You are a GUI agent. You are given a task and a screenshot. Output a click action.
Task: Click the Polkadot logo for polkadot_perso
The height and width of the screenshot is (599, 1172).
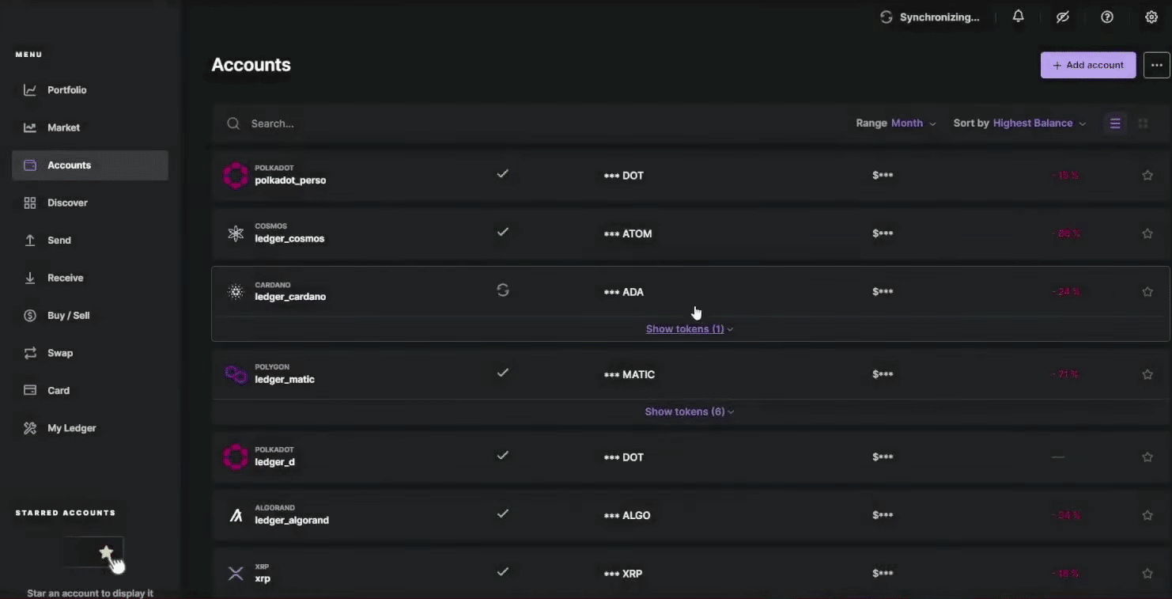tap(236, 175)
